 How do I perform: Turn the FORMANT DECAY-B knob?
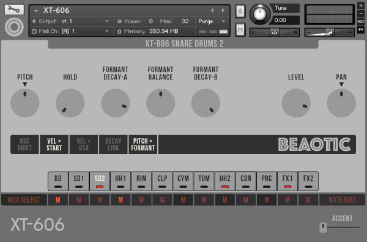[206, 103]
